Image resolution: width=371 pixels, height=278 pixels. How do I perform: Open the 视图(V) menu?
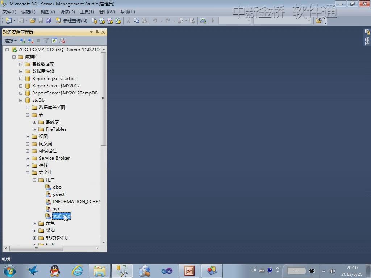coord(47,12)
